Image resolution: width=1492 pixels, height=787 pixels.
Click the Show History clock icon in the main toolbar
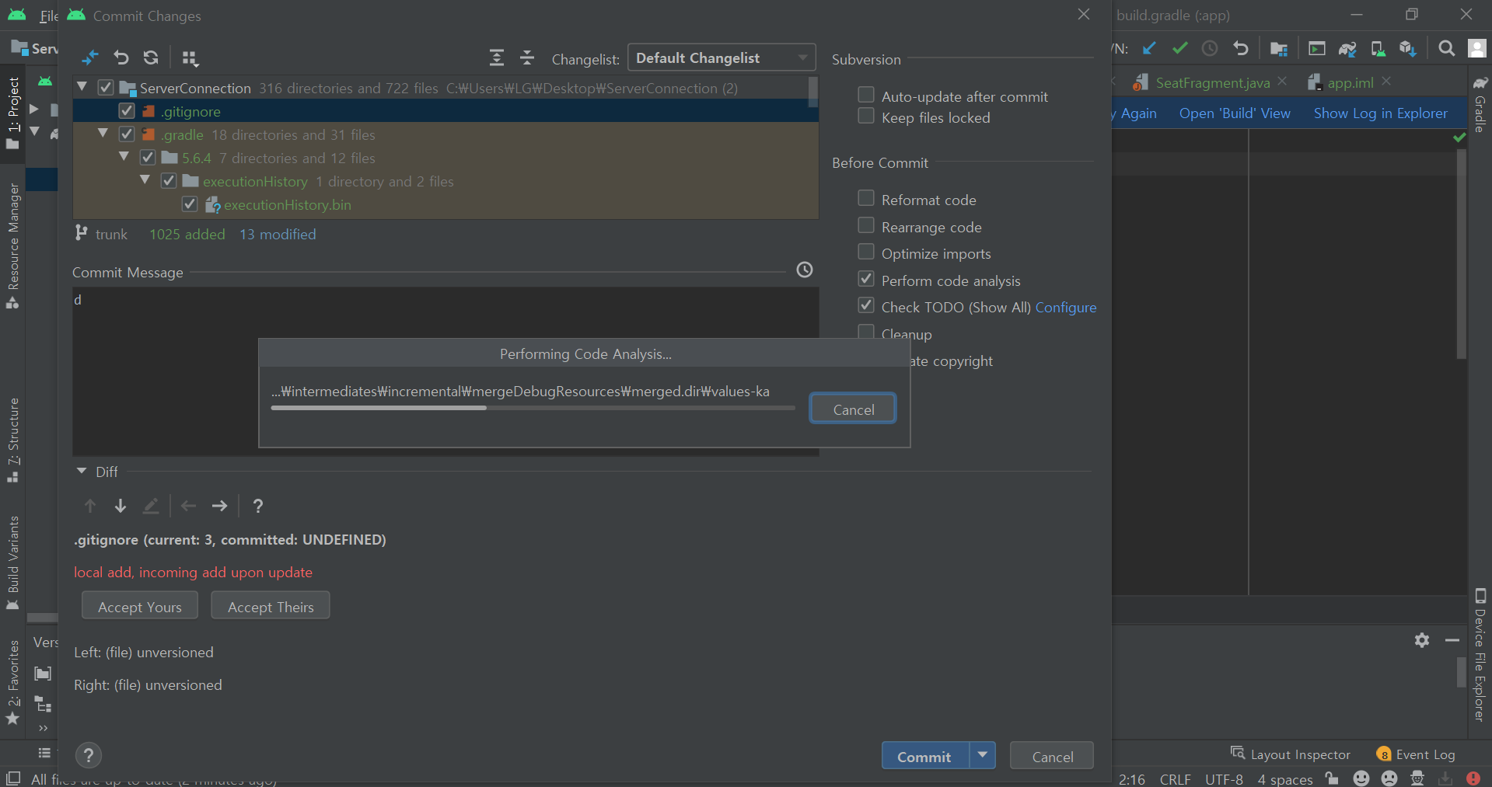1210,48
